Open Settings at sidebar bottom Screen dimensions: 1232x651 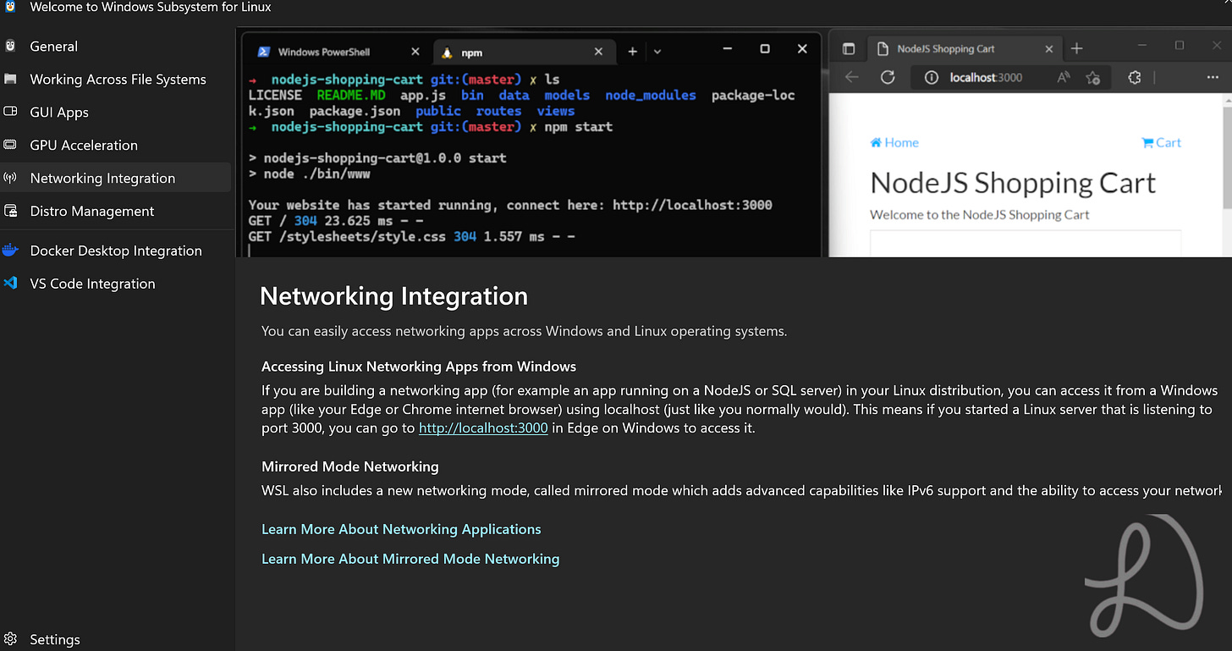(115, 639)
